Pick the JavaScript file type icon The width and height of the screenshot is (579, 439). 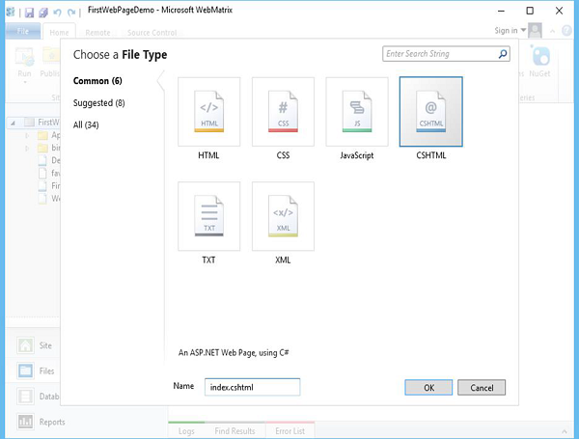357,111
